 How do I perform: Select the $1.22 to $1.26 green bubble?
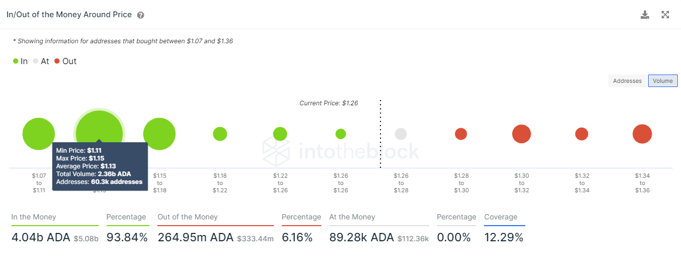click(280, 134)
